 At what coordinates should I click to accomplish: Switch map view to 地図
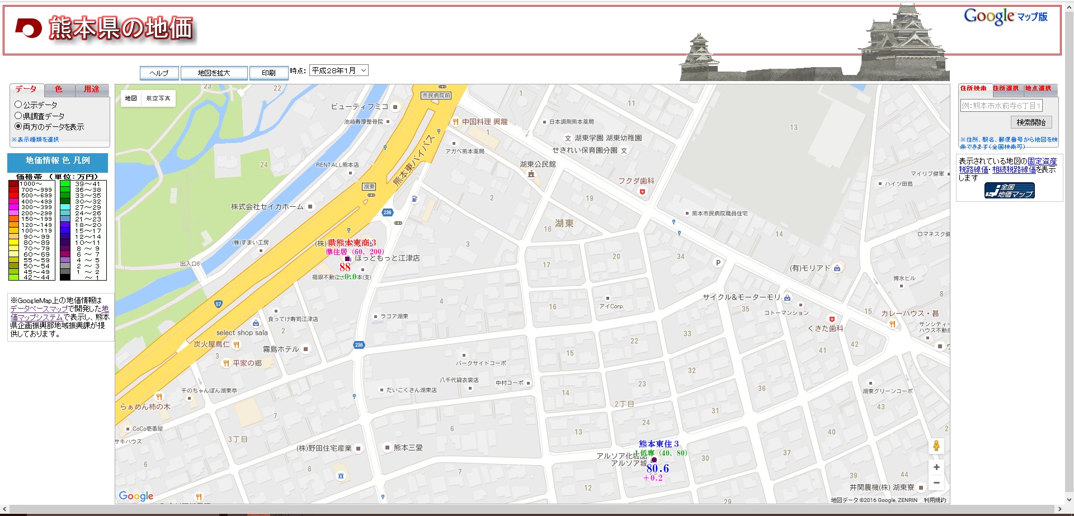[x=131, y=98]
